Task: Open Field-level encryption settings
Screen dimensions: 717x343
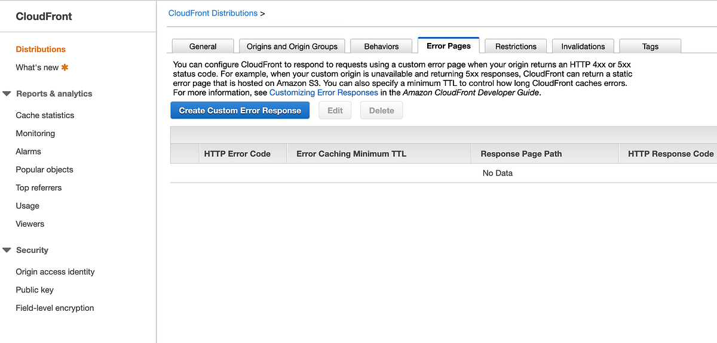Action: [x=55, y=308]
